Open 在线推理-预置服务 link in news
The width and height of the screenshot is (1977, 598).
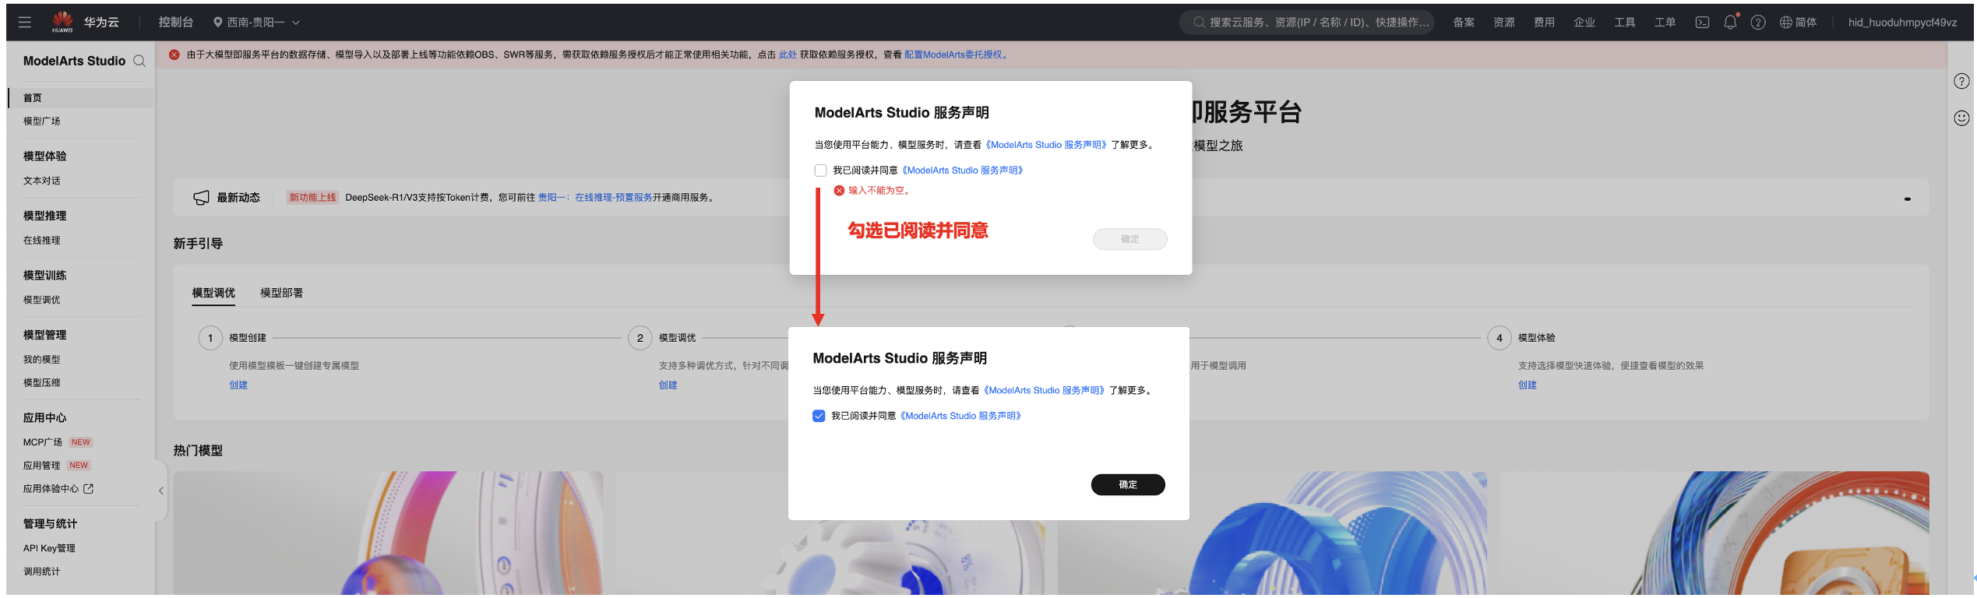(613, 198)
